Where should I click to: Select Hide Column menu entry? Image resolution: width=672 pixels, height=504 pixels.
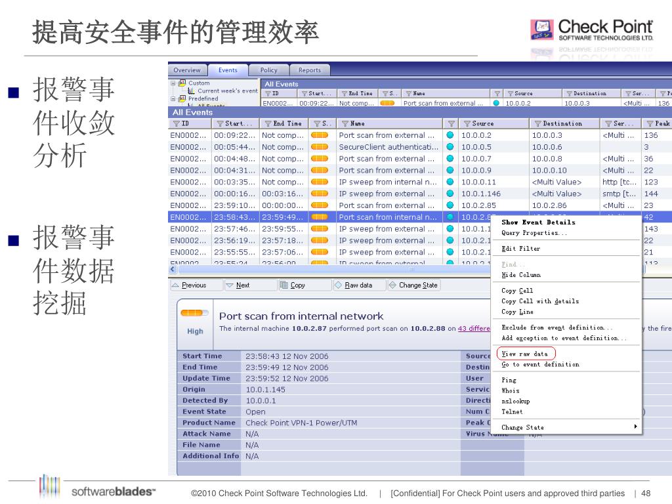521,275
